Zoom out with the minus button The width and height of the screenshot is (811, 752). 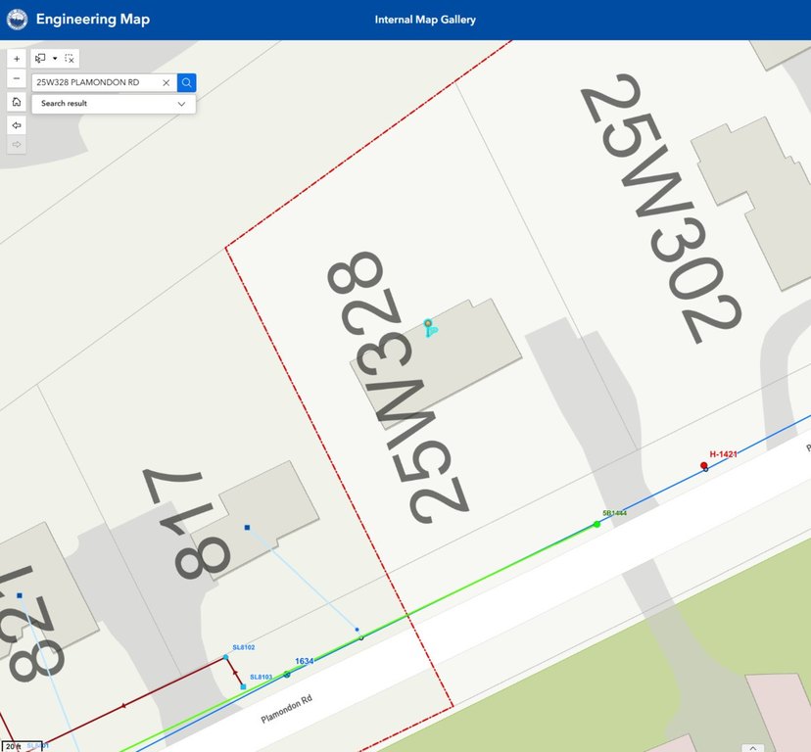tap(17, 78)
